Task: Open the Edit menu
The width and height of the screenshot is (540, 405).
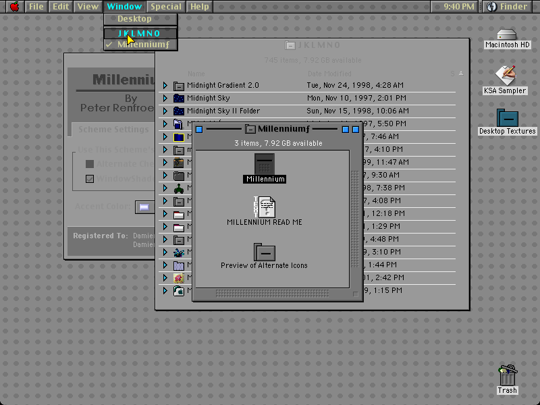Action: point(61,7)
